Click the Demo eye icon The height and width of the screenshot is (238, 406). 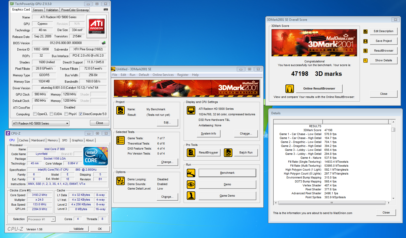pos(191,184)
